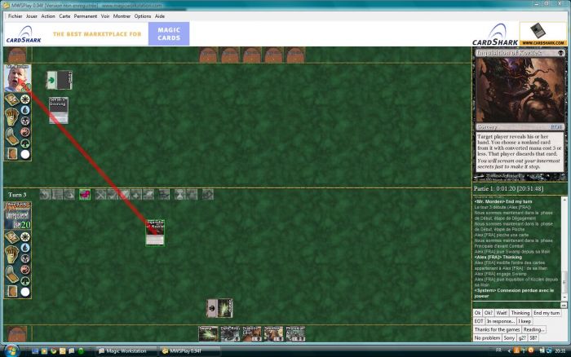Open the Jouer menu

pos(32,16)
